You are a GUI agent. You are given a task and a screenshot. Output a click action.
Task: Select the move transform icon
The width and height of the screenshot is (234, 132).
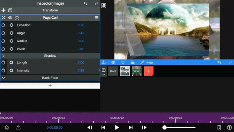point(3,10)
